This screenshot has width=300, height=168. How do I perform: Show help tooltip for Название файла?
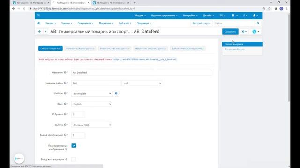(x=65, y=83)
